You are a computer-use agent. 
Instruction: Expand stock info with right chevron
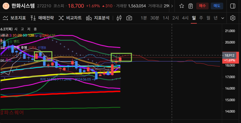172,6
